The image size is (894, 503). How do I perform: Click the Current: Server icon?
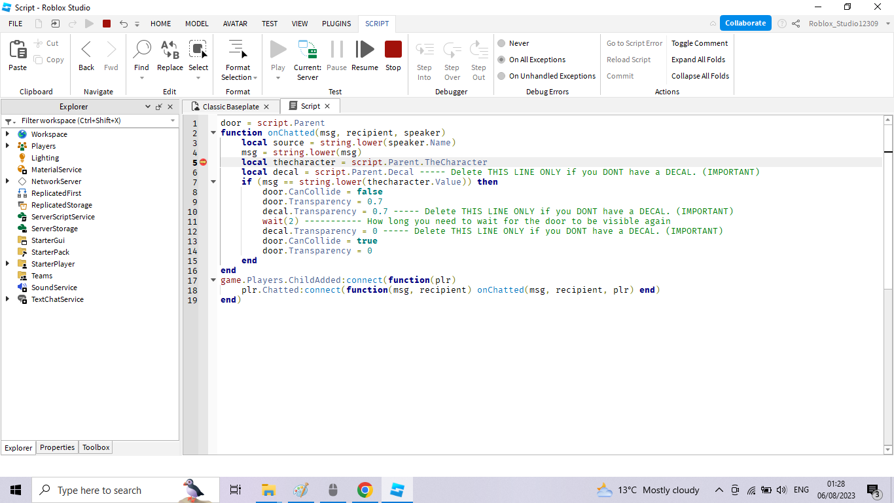(x=308, y=49)
